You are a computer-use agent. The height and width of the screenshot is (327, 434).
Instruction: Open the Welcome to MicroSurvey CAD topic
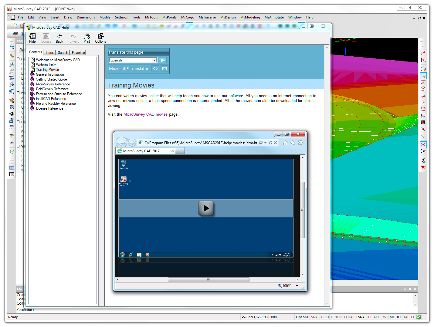(x=58, y=60)
